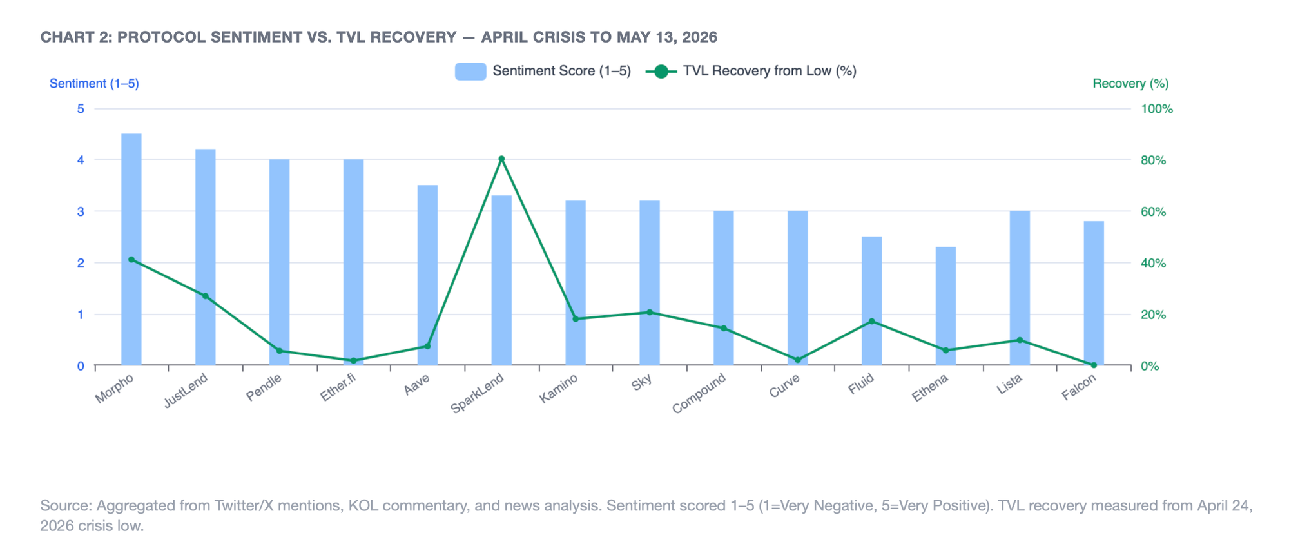Click the JustLend sentiment bar
This screenshot has width=1289, height=553.
(x=206, y=257)
